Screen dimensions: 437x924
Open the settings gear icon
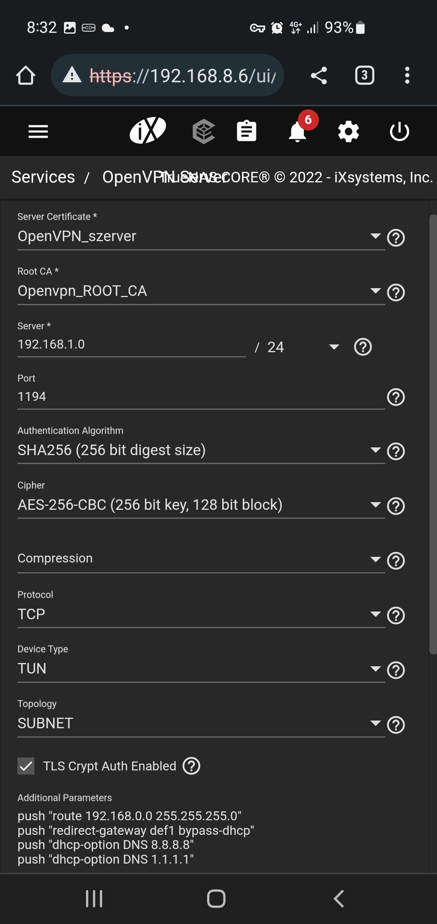coord(348,131)
